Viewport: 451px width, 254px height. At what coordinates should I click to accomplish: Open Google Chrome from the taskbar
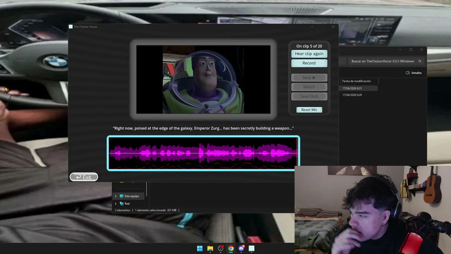point(231,248)
